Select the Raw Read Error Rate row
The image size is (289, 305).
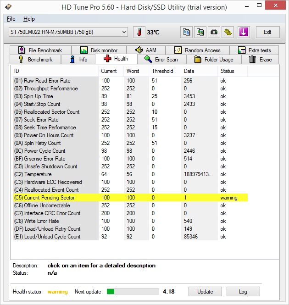[130, 81]
